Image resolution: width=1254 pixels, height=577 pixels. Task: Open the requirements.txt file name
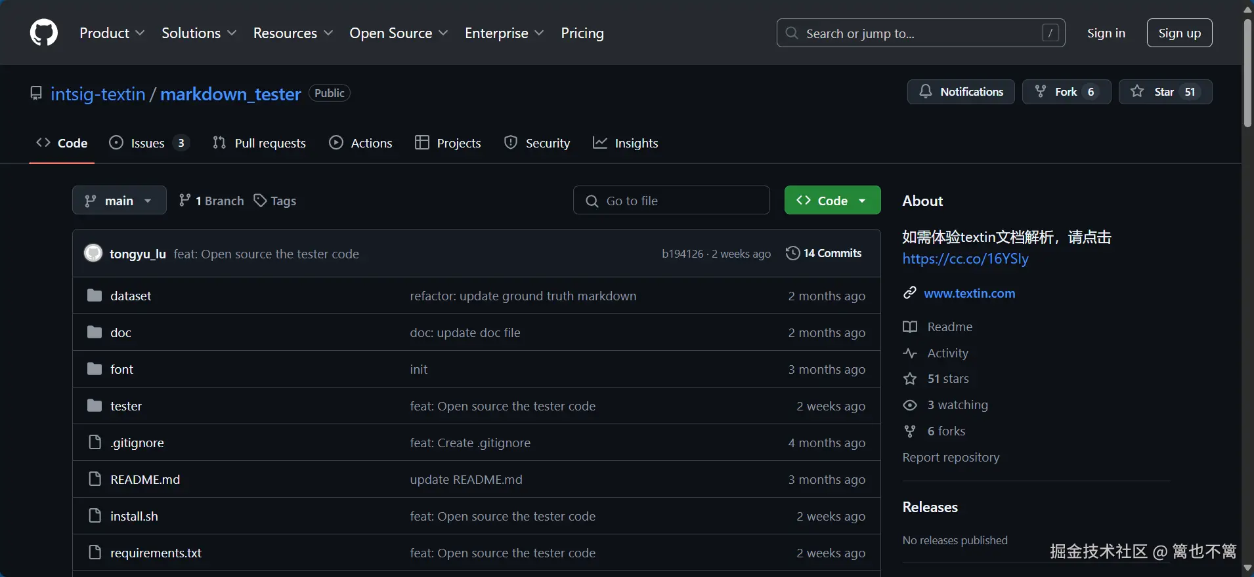156,553
